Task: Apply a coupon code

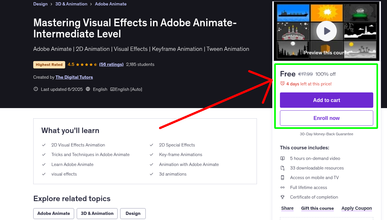Action: pyautogui.click(x=357, y=208)
